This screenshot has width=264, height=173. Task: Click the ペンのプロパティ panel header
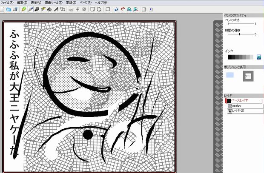coord(244,15)
